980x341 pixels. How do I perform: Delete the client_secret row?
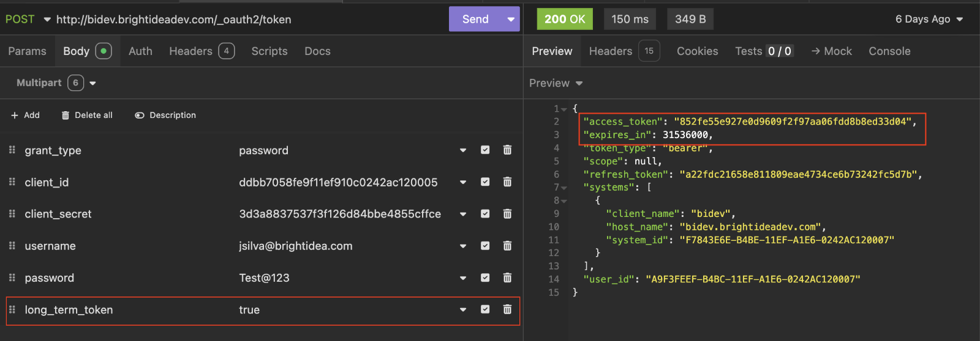[x=507, y=214]
